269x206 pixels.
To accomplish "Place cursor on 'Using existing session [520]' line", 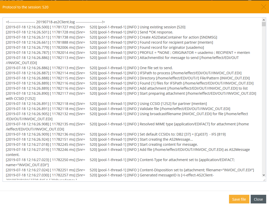I will pyautogui.click(x=162, y=27).
